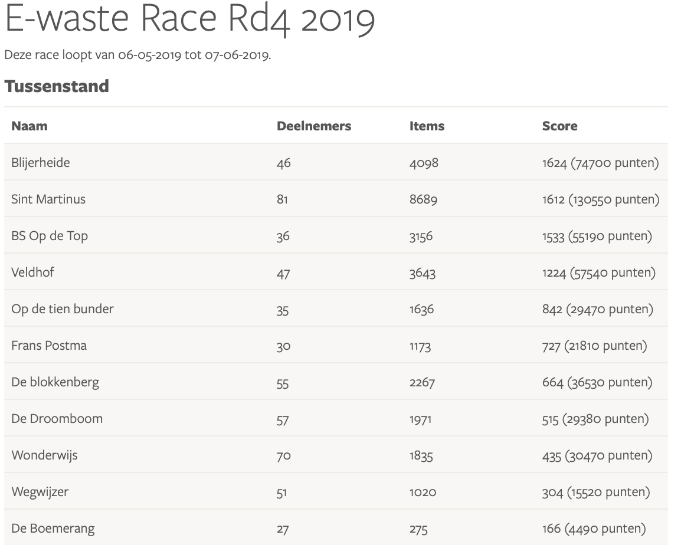Screen dimensions: 681x558
Task: Click the E-waste Race Rd4 2019 heading
Action: click(189, 19)
